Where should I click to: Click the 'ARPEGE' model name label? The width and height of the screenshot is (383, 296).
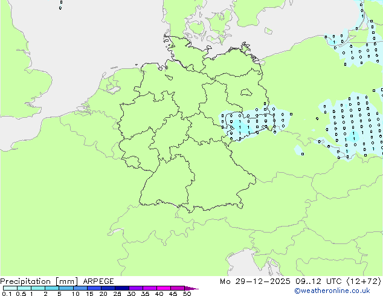tap(98, 282)
